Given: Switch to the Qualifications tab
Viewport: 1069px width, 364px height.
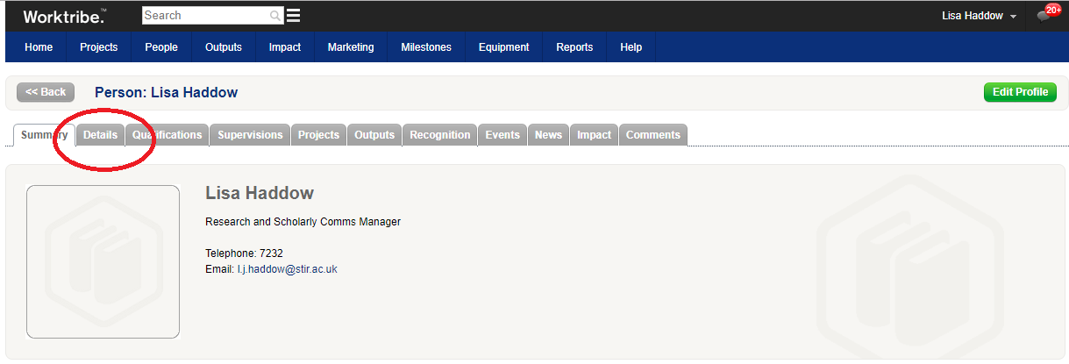Looking at the screenshot, I should pos(167,135).
